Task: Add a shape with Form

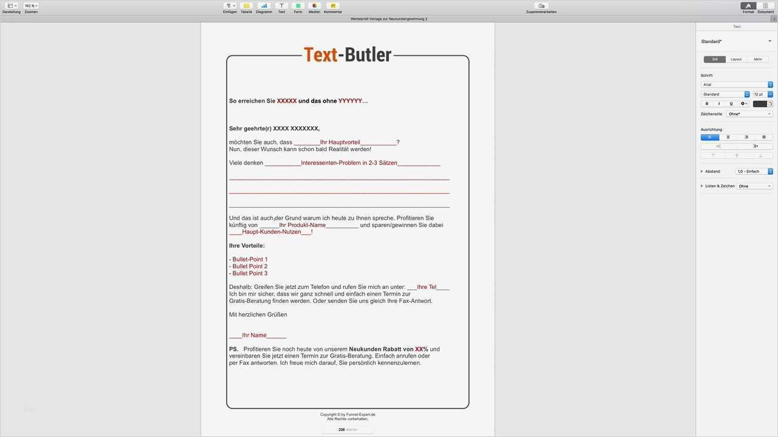Action: 298,5
